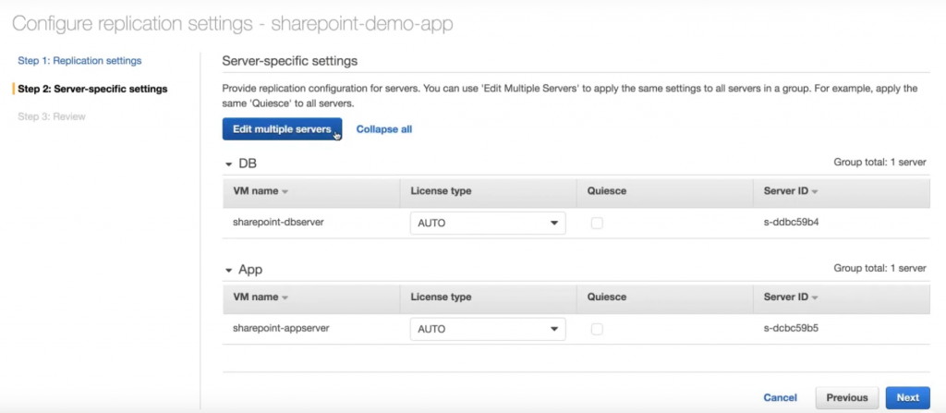Sort DB table by VM name arrow

pos(285,191)
